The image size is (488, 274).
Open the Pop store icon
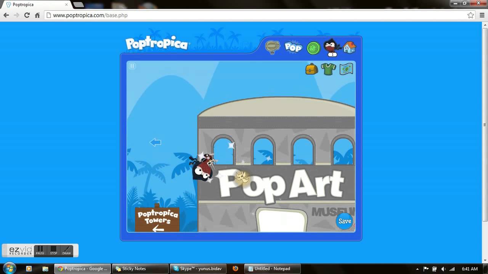[x=293, y=47]
